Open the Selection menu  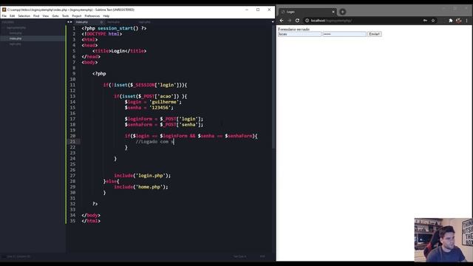coord(24,16)
